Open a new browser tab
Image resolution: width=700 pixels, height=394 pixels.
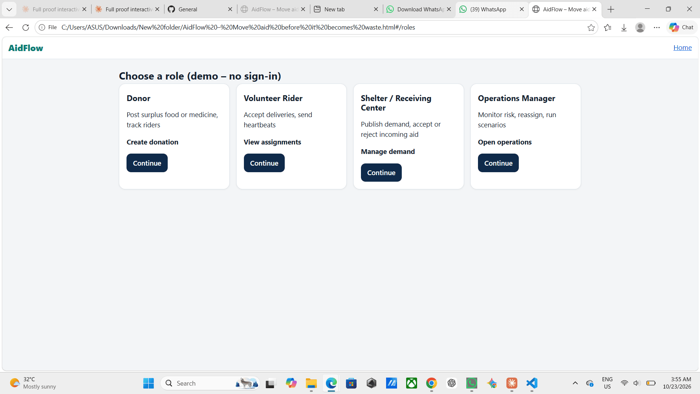click(611, 9)
